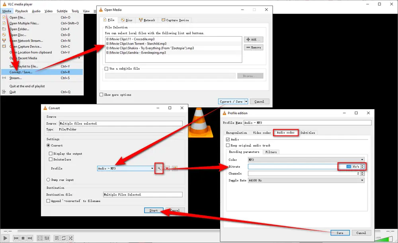Choose Convert / Save from Media menu

click(21, 72)
